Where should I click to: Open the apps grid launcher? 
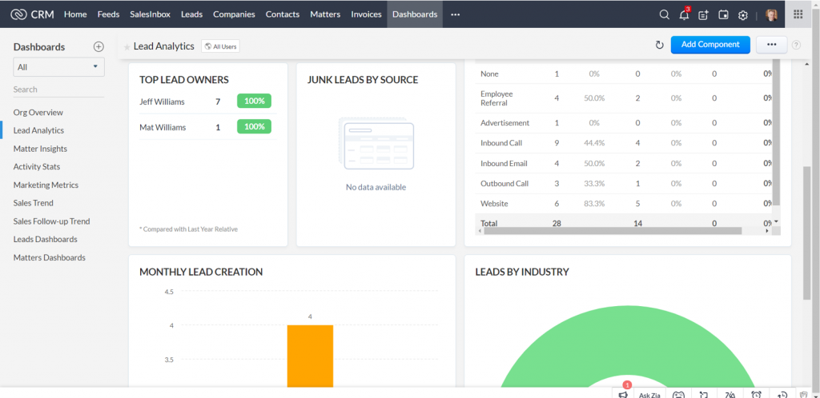pos(798,14)
